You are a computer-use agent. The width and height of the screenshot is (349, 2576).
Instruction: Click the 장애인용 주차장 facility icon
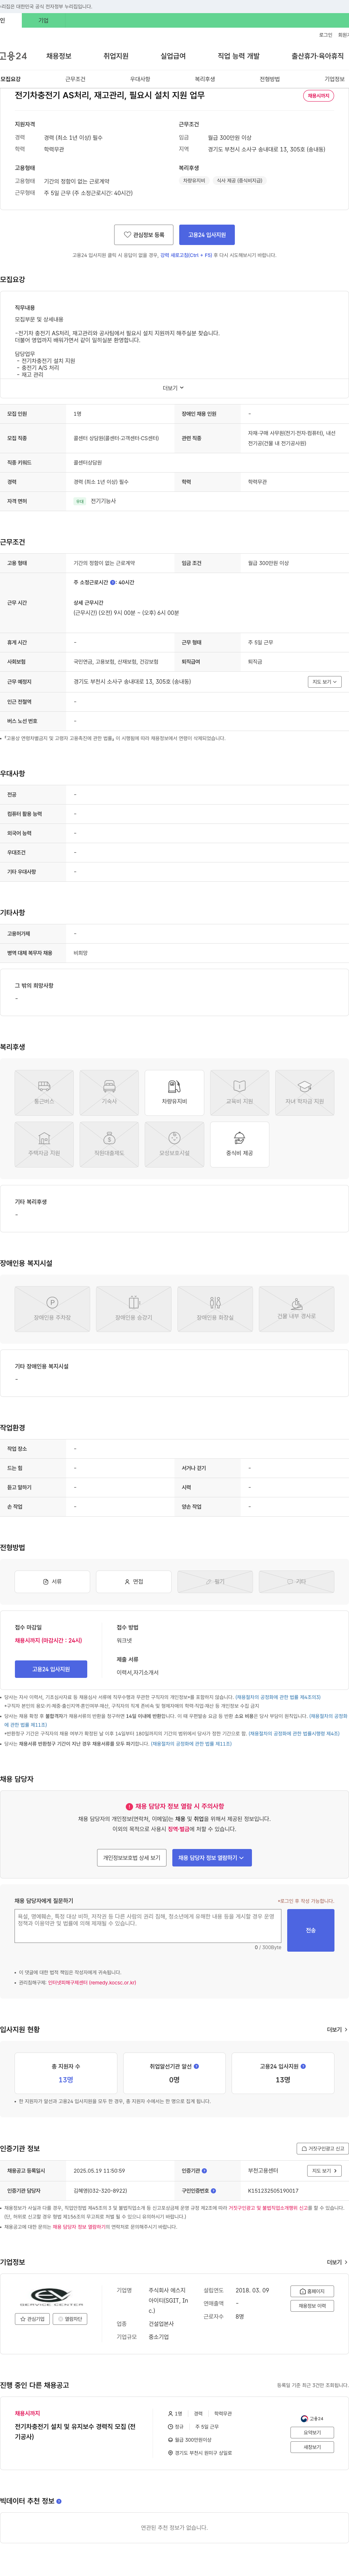(52, 1309)
